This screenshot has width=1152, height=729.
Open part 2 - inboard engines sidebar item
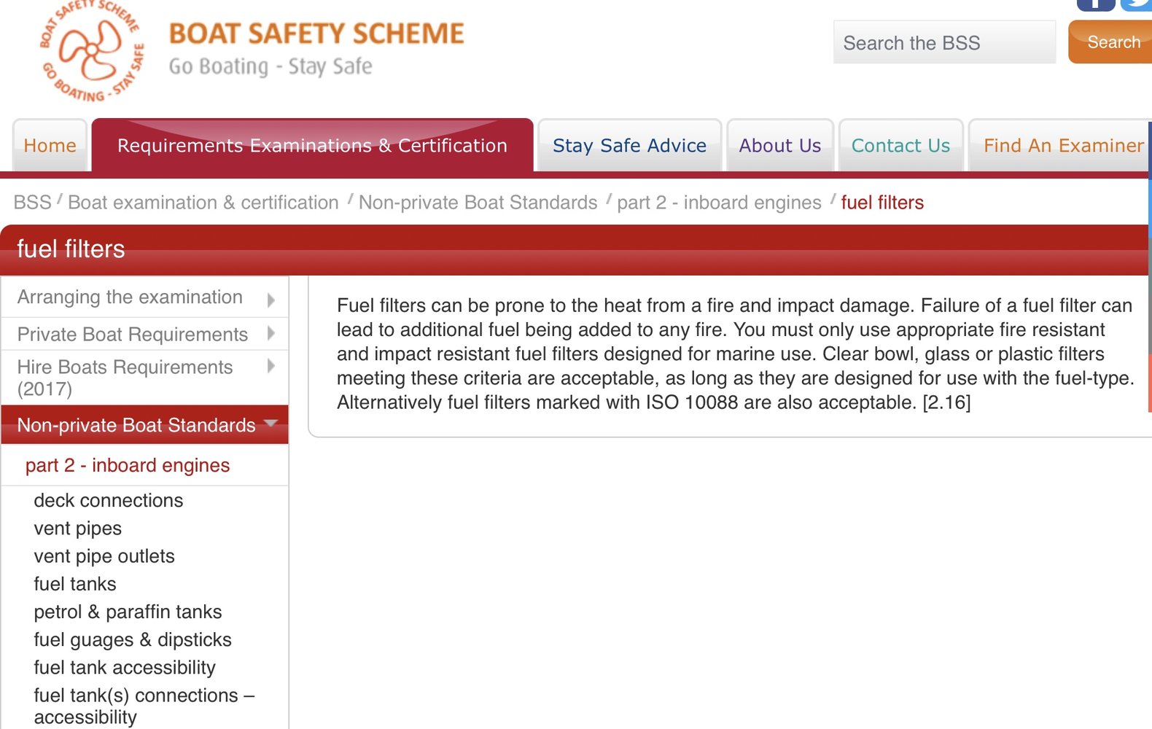(x=128, y=466)
